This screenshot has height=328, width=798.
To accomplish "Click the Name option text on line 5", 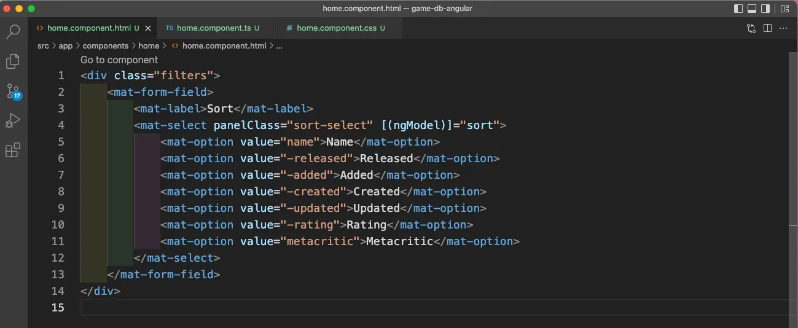I will click(x=340, y=142).
